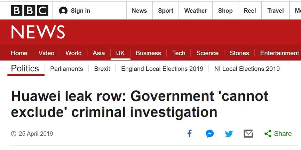
Task: Switch to the Tech tab
Action: [179, 53]
